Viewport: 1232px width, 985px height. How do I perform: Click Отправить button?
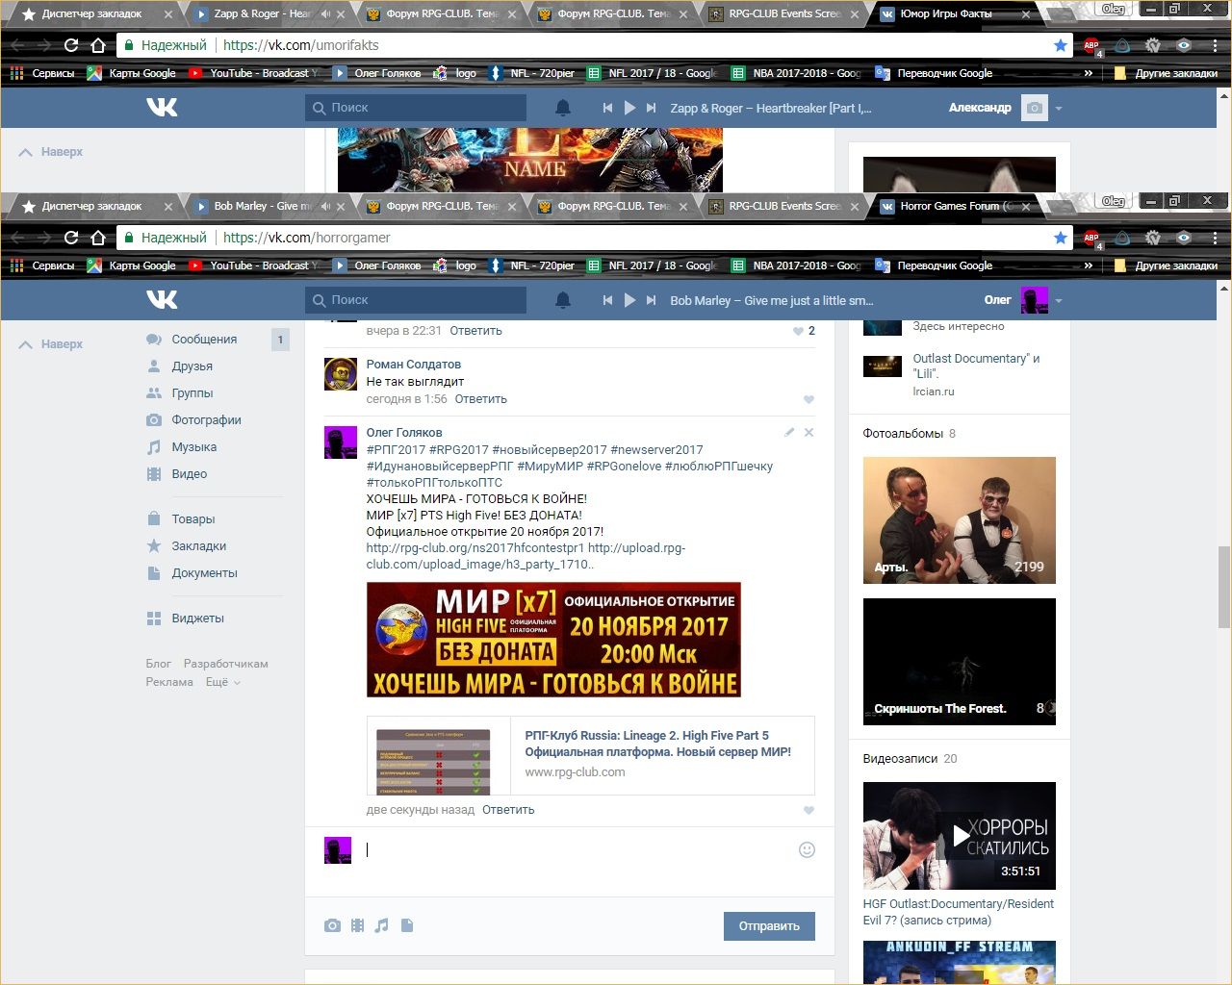(769, 926)
